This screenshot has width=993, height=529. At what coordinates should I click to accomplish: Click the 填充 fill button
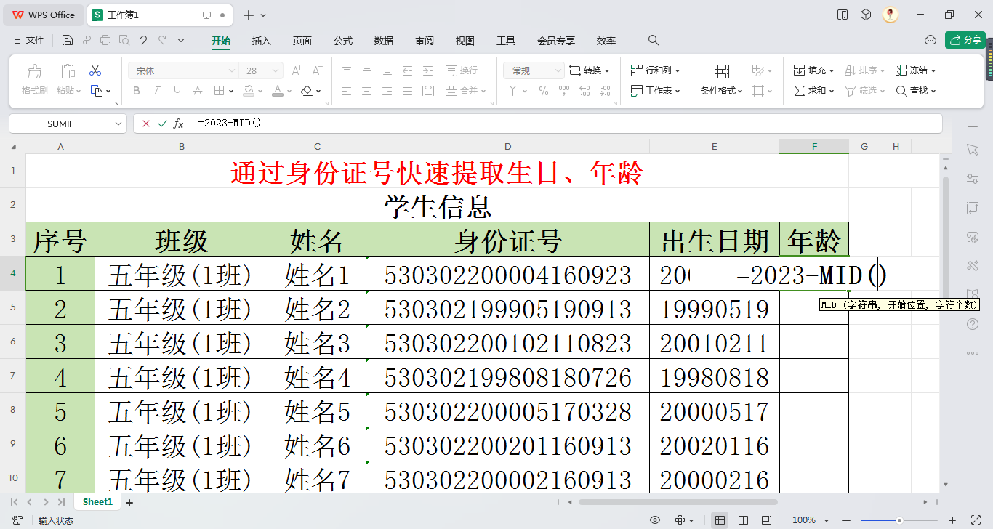[813, 70]
